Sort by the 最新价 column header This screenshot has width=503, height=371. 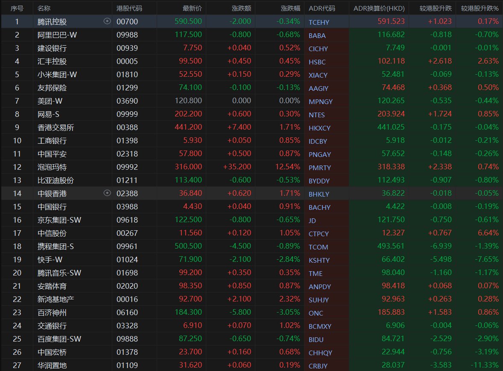[x=192, y=8]
